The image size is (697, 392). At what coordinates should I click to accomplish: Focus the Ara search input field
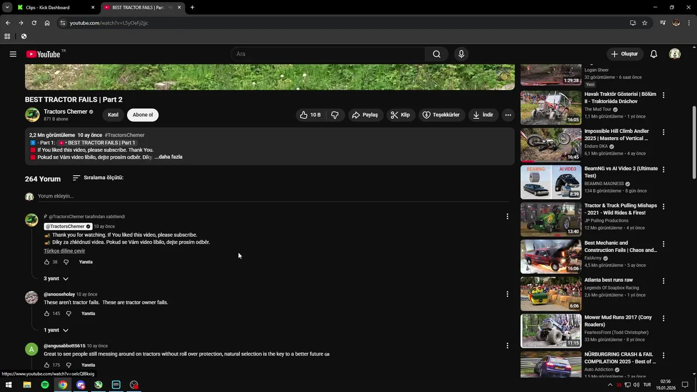[x=328, y=54]
